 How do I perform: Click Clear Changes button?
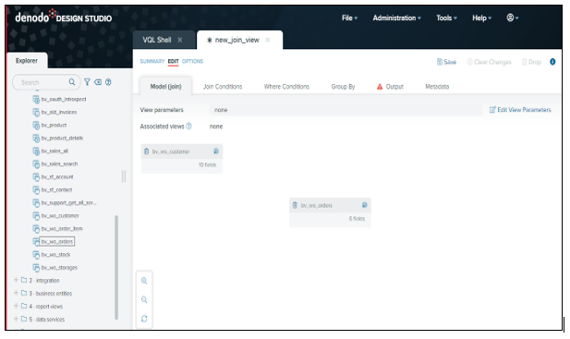click(489, 62)
